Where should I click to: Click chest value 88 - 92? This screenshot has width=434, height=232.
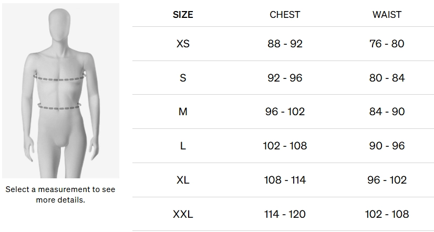click(285, 44)
